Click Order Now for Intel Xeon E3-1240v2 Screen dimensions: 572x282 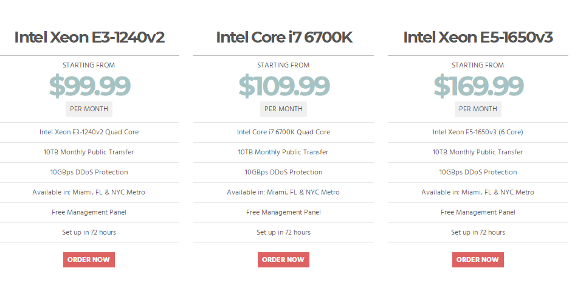(x=89, y=260)
